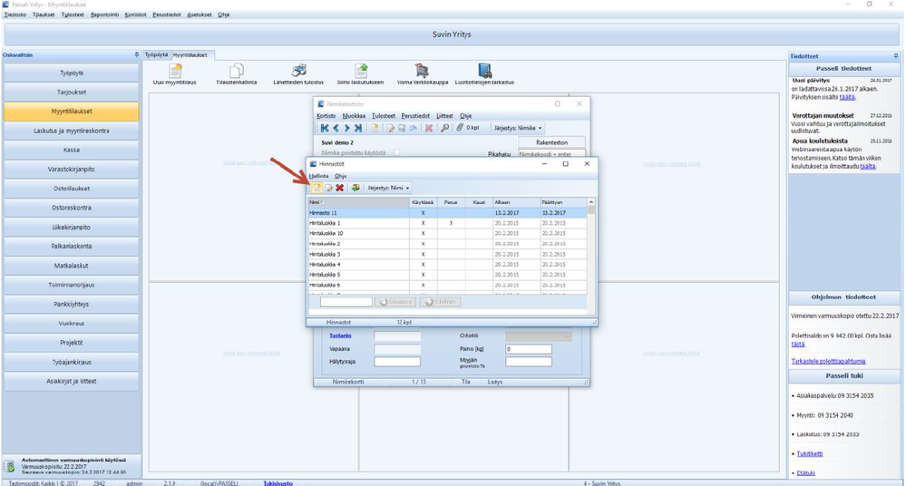Click the magnifier search icon in Nimikekortisto
The width and height of the screenshot is (906, 486).
(445, 128)
